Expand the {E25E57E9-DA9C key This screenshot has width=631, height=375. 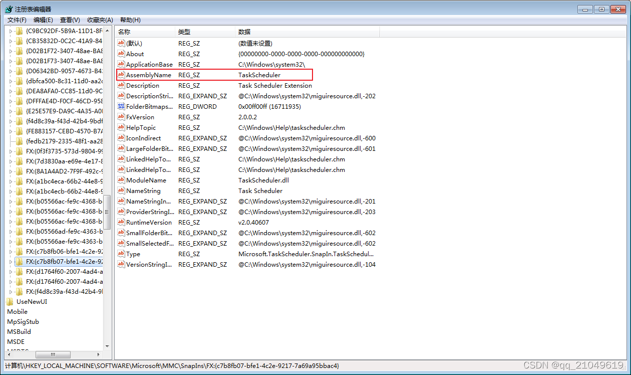pyautogui.click(x=11, y=111)
